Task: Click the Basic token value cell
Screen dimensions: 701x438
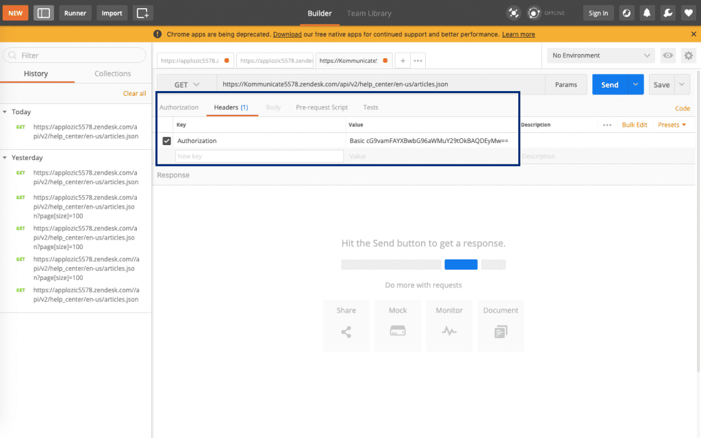Action: [x=432, y=141]
